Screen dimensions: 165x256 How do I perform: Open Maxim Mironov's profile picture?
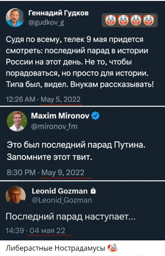[17, 121]
